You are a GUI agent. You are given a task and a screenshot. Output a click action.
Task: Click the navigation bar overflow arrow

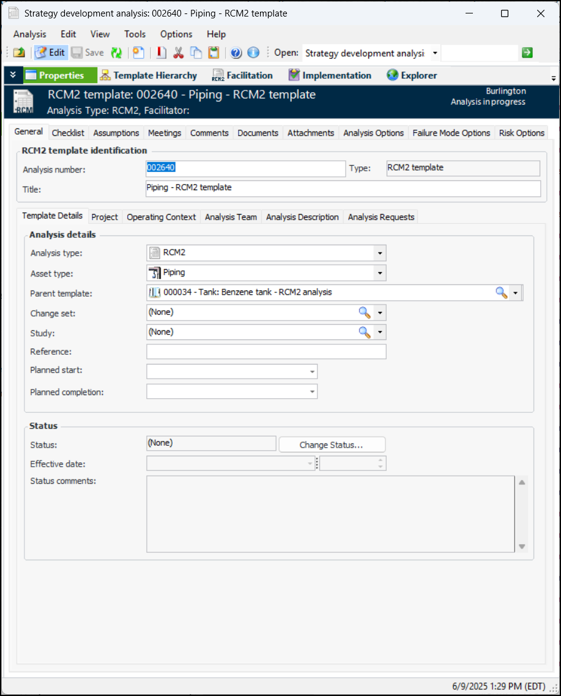(x=554, y=78)
